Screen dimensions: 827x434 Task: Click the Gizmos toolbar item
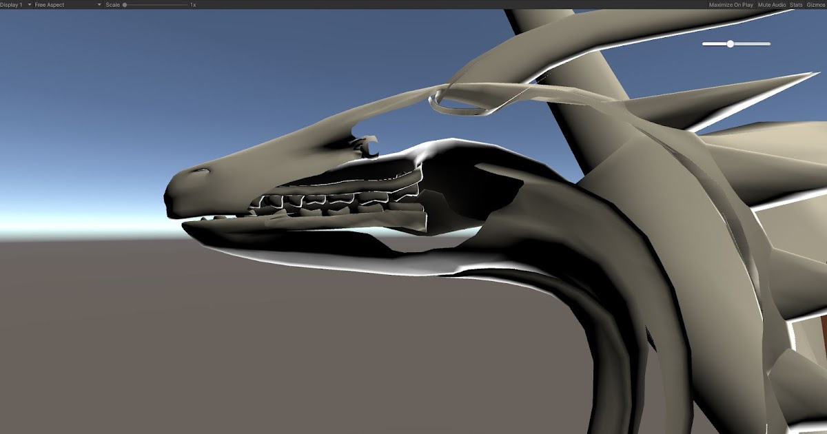[x=816, y=4]
